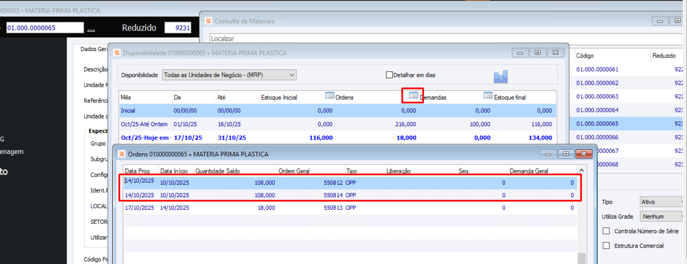687x264 pixels.
Task: Select code 01.000.0000061 in materials list
Action: coord(598,69)
